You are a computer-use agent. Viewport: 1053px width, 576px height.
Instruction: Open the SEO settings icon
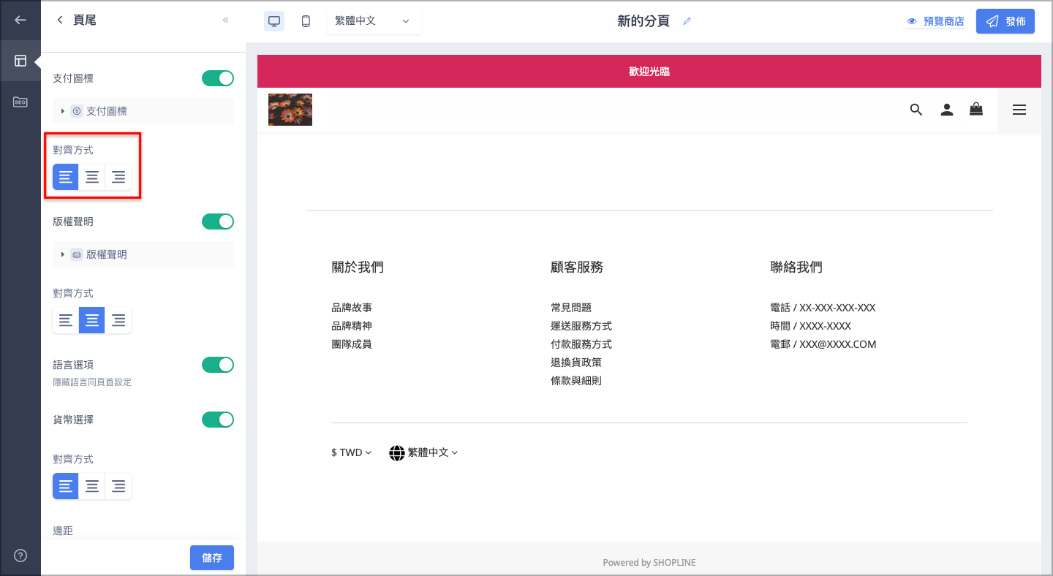[20, 102]
